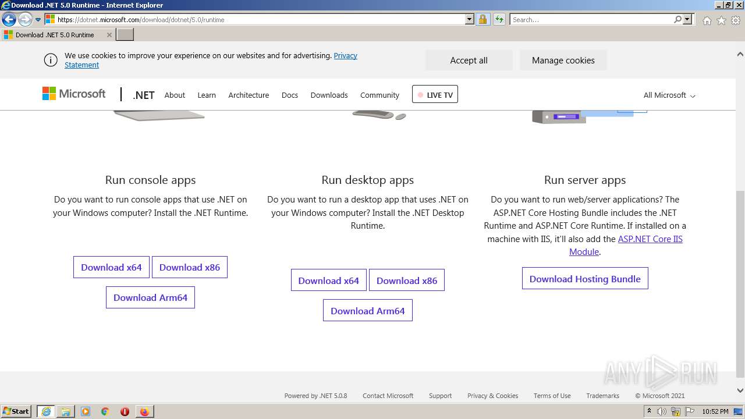This screenshot has height=419, width=745.
Task: Click the site favicon in address bar
Action: coord(51,19)
